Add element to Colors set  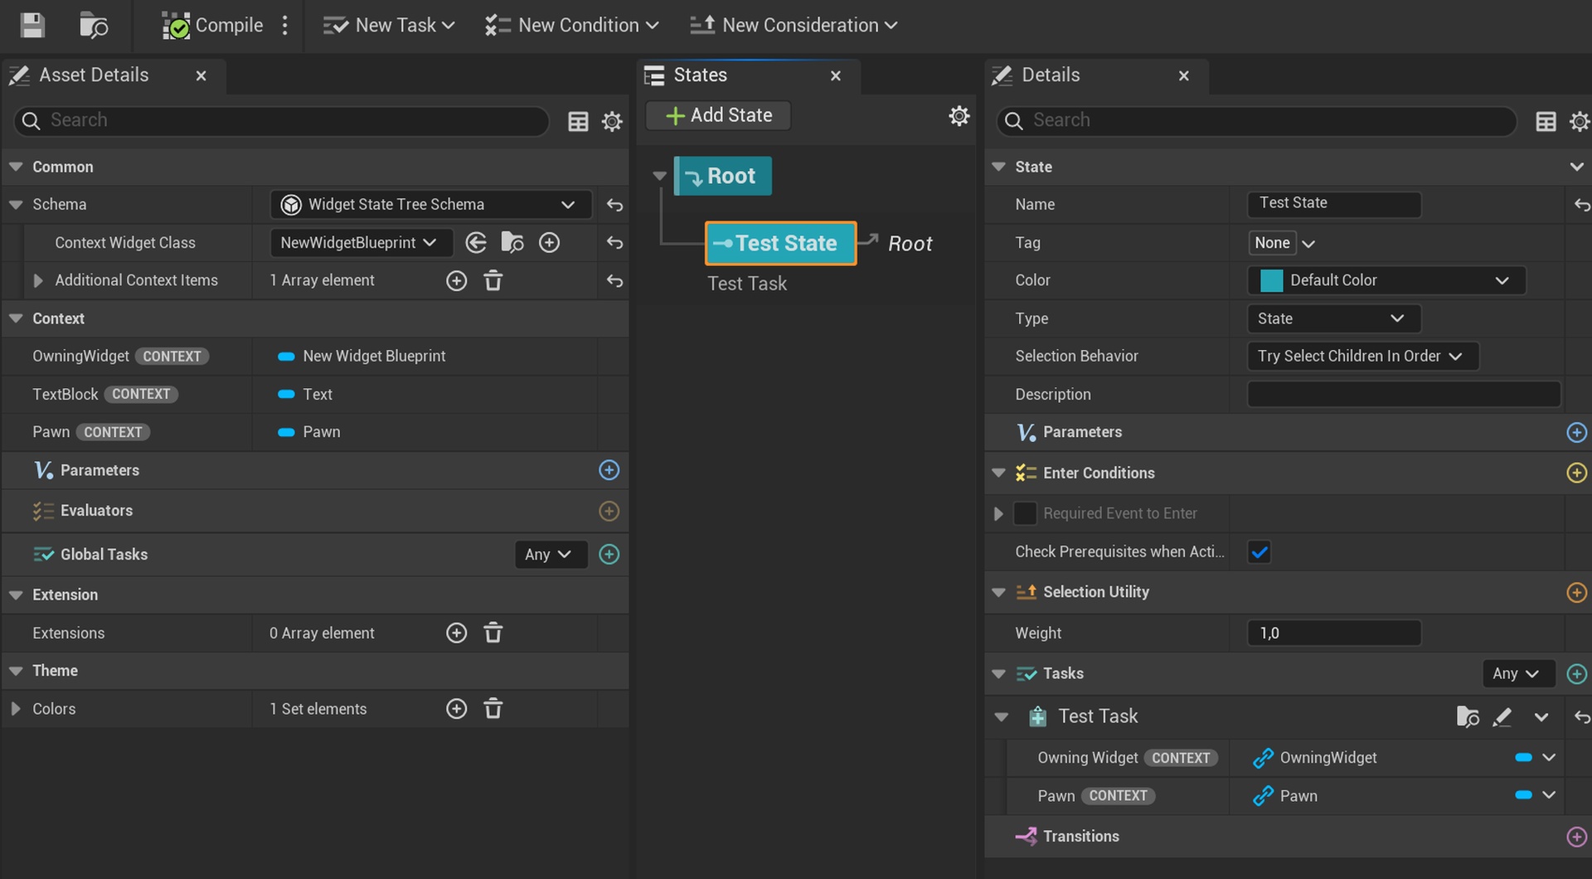[456, 709]
